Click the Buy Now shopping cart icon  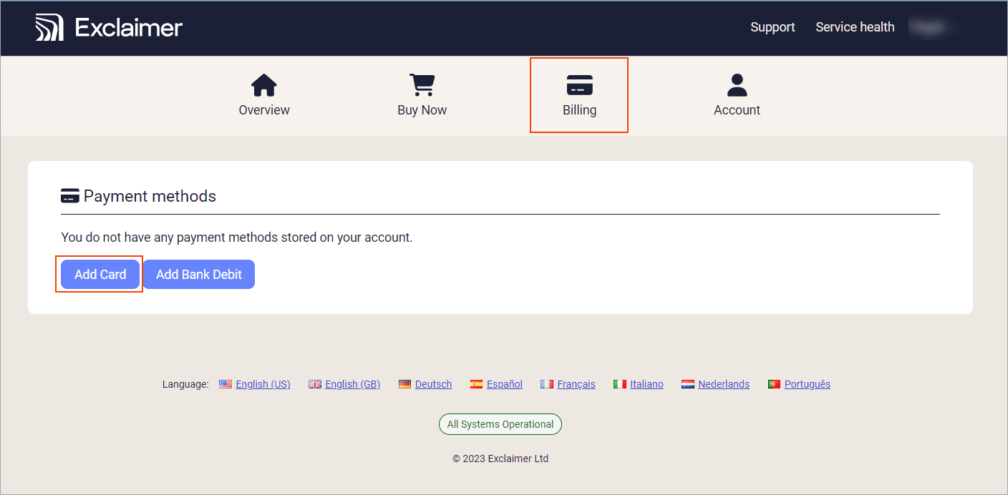(x=422, y=85)
